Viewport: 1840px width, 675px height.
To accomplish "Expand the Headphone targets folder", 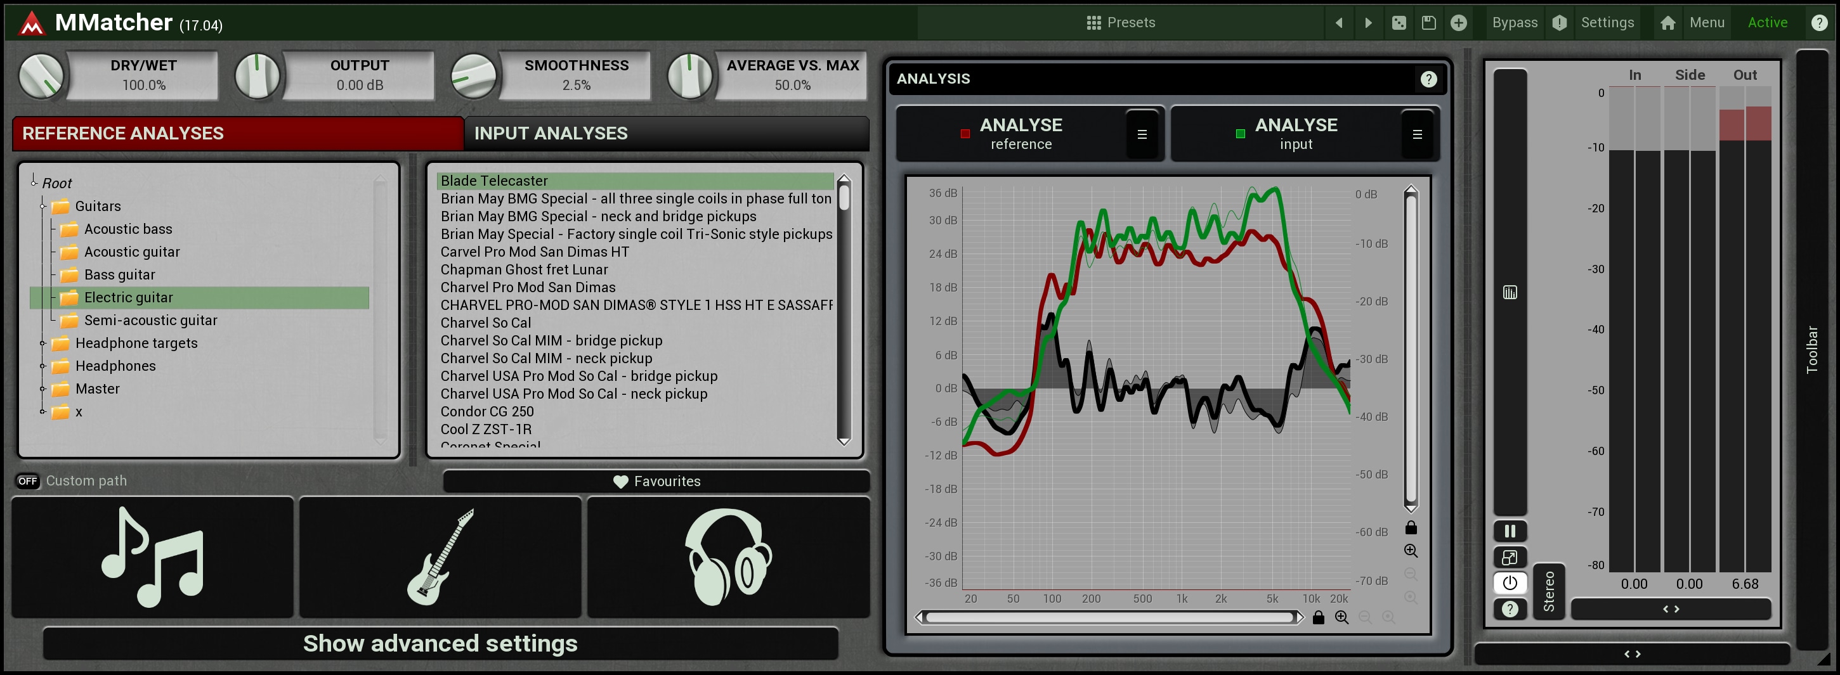I will coord(43,344).
